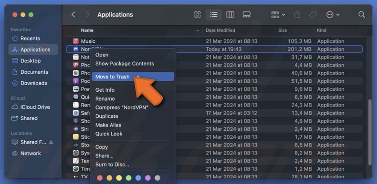Eject the Shared F... volume
This screenshot has width=377, height=184.
coord(51,142)
